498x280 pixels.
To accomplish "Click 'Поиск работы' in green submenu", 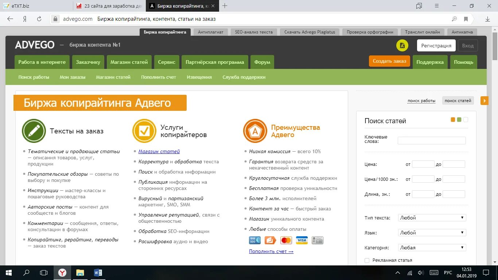I will pyautogui.click(x=34, y=77).
